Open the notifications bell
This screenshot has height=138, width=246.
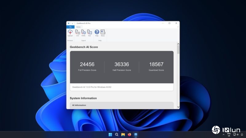(242, 135)
